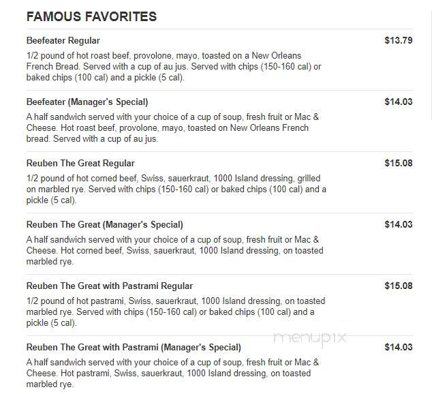Open Reuben The Great (Manager's Special) item
This screenshot has height=394, width=432.
point(105,224)
